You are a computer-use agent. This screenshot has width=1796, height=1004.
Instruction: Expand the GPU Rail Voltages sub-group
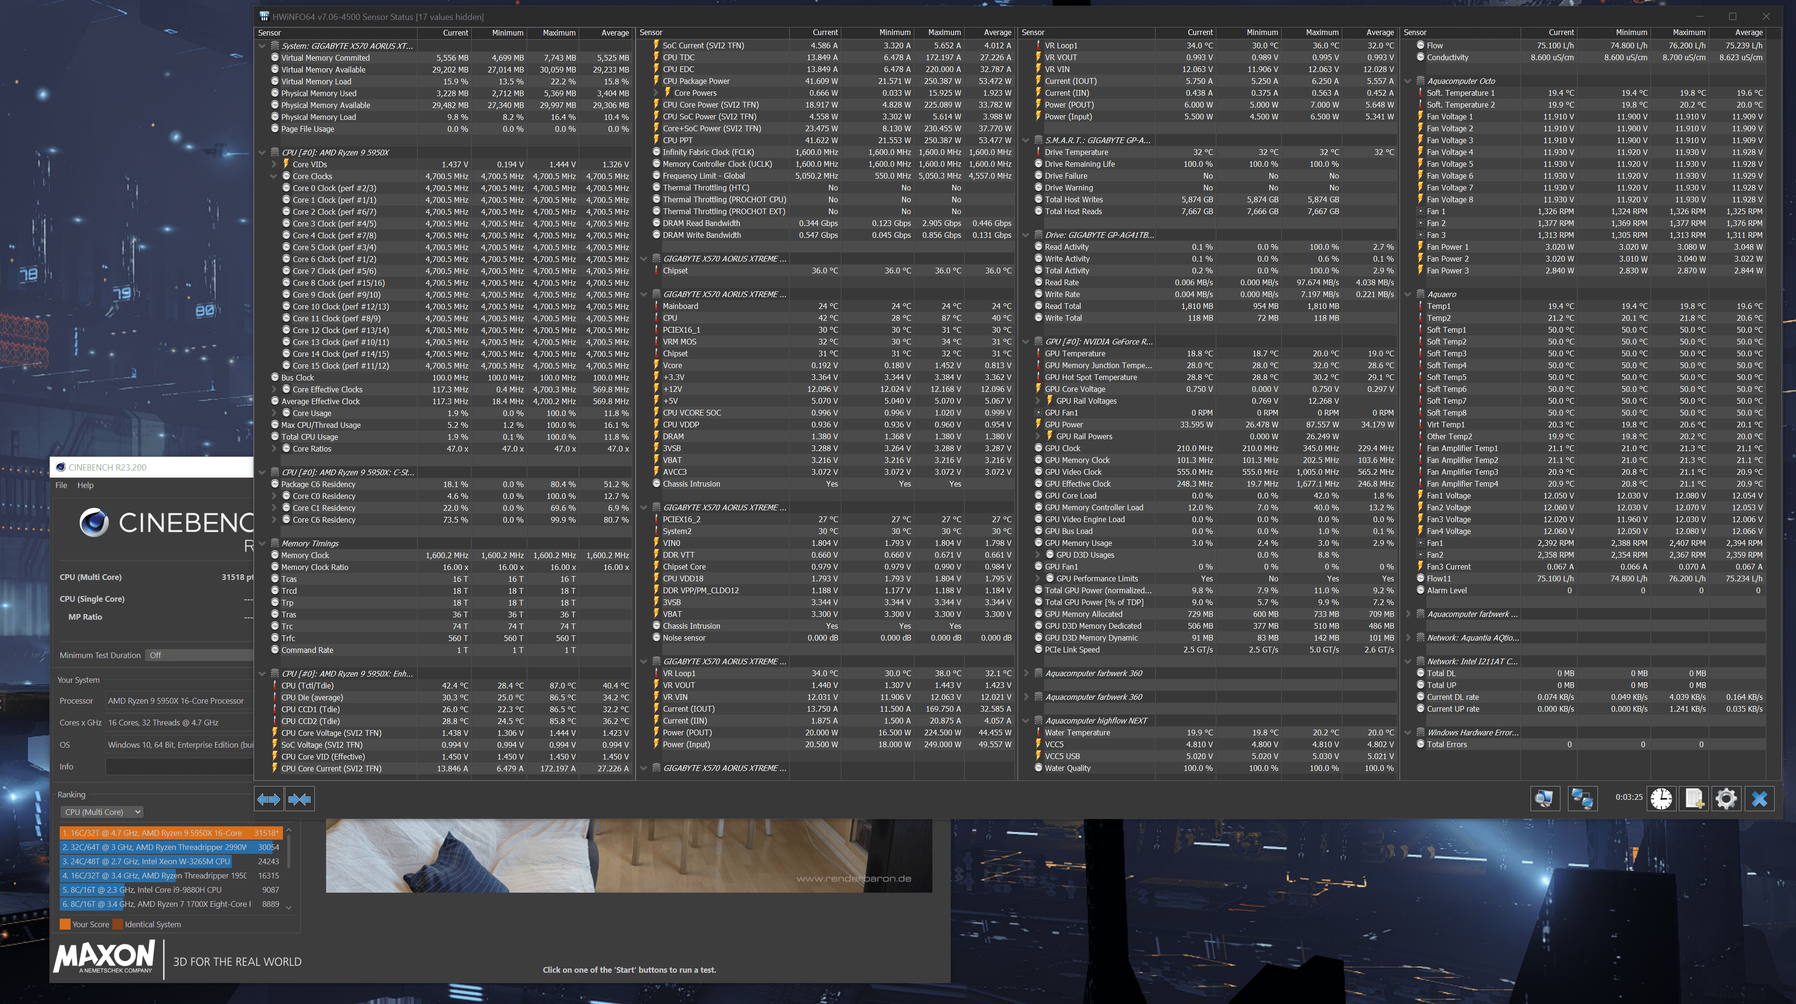(1038, 401)
